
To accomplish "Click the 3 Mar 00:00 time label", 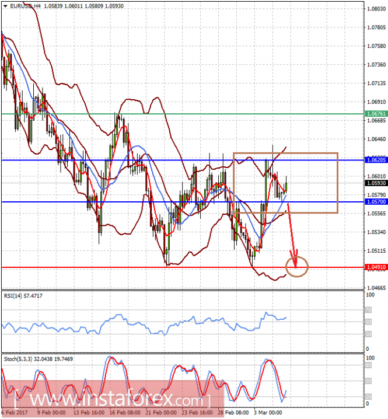I will [x=267, y=413].
